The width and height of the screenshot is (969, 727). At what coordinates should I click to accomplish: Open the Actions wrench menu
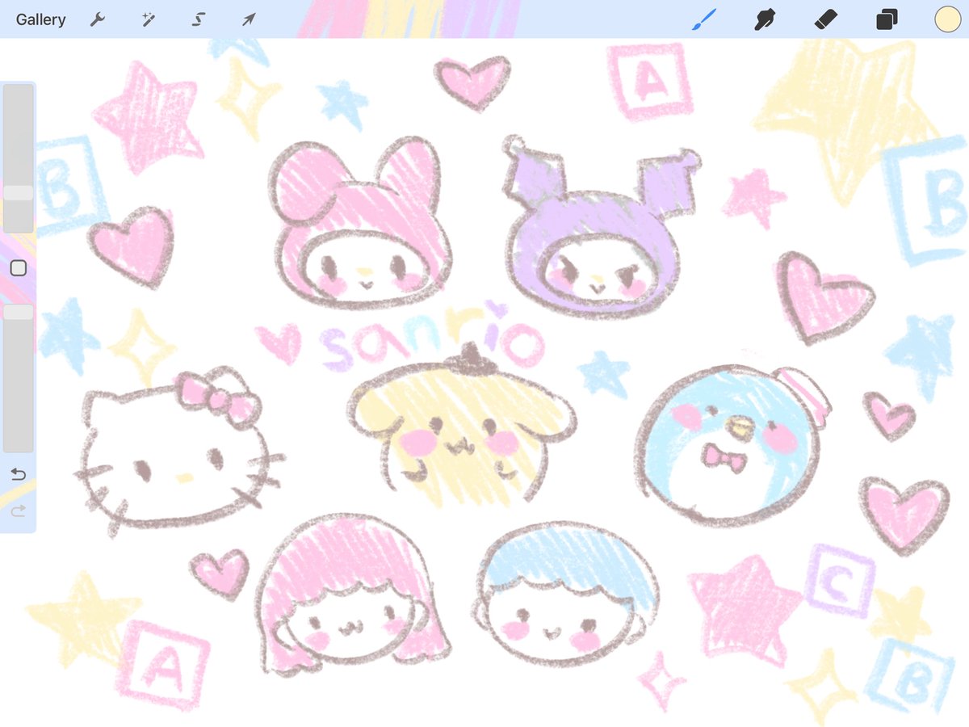click(x=98, y=19)
